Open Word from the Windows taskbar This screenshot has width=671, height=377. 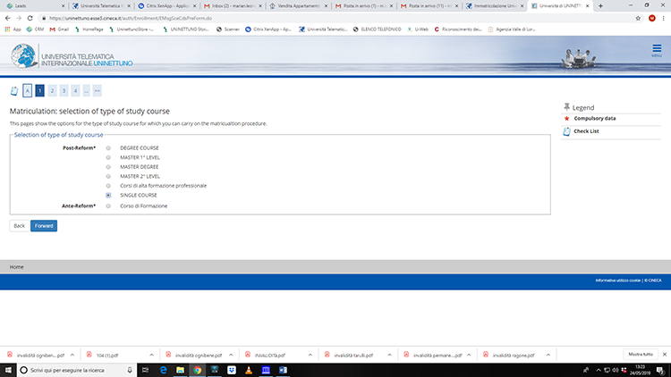tap(284, 369)
